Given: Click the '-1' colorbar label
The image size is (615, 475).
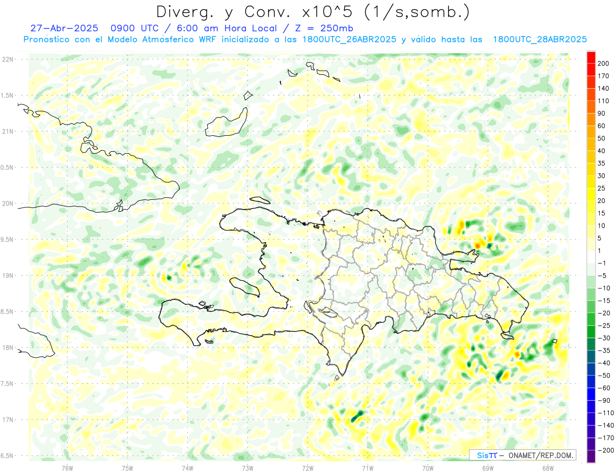Looking at the screenshot, I should coord(602,263).
